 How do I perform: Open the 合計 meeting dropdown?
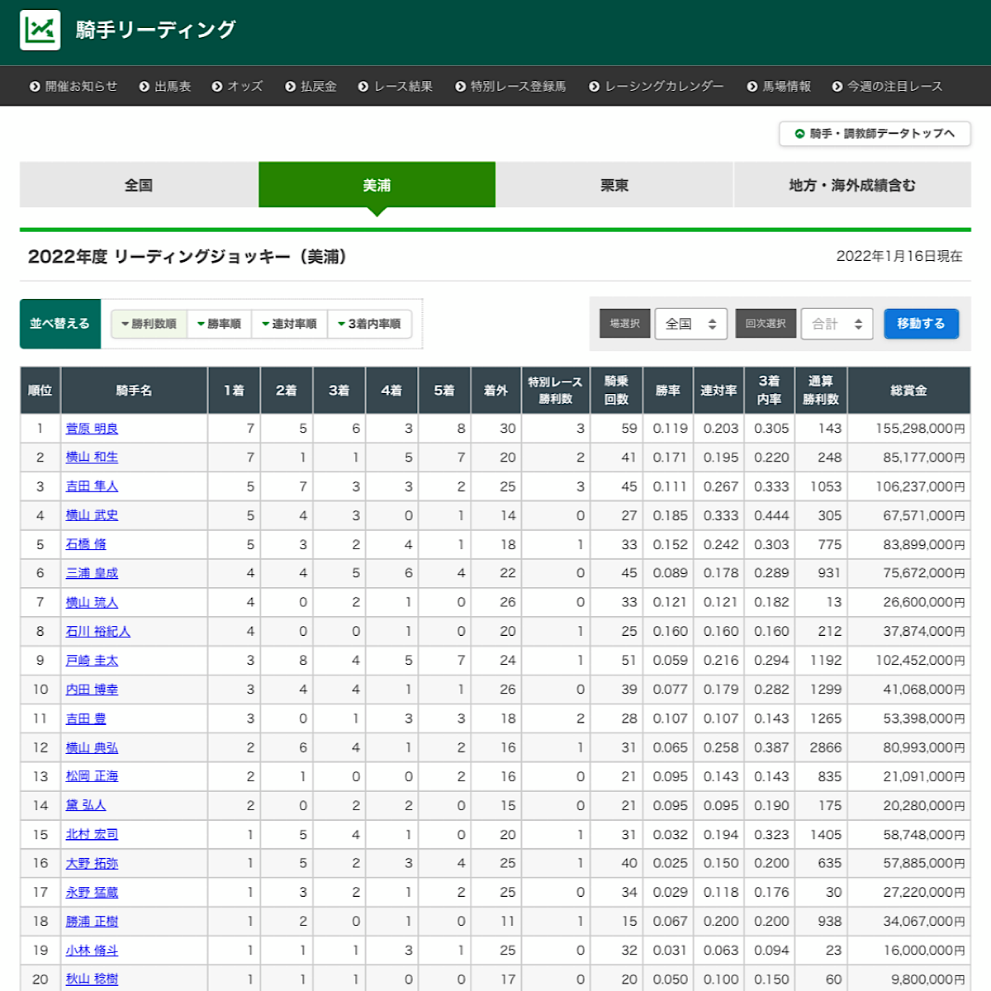[837, 324]
